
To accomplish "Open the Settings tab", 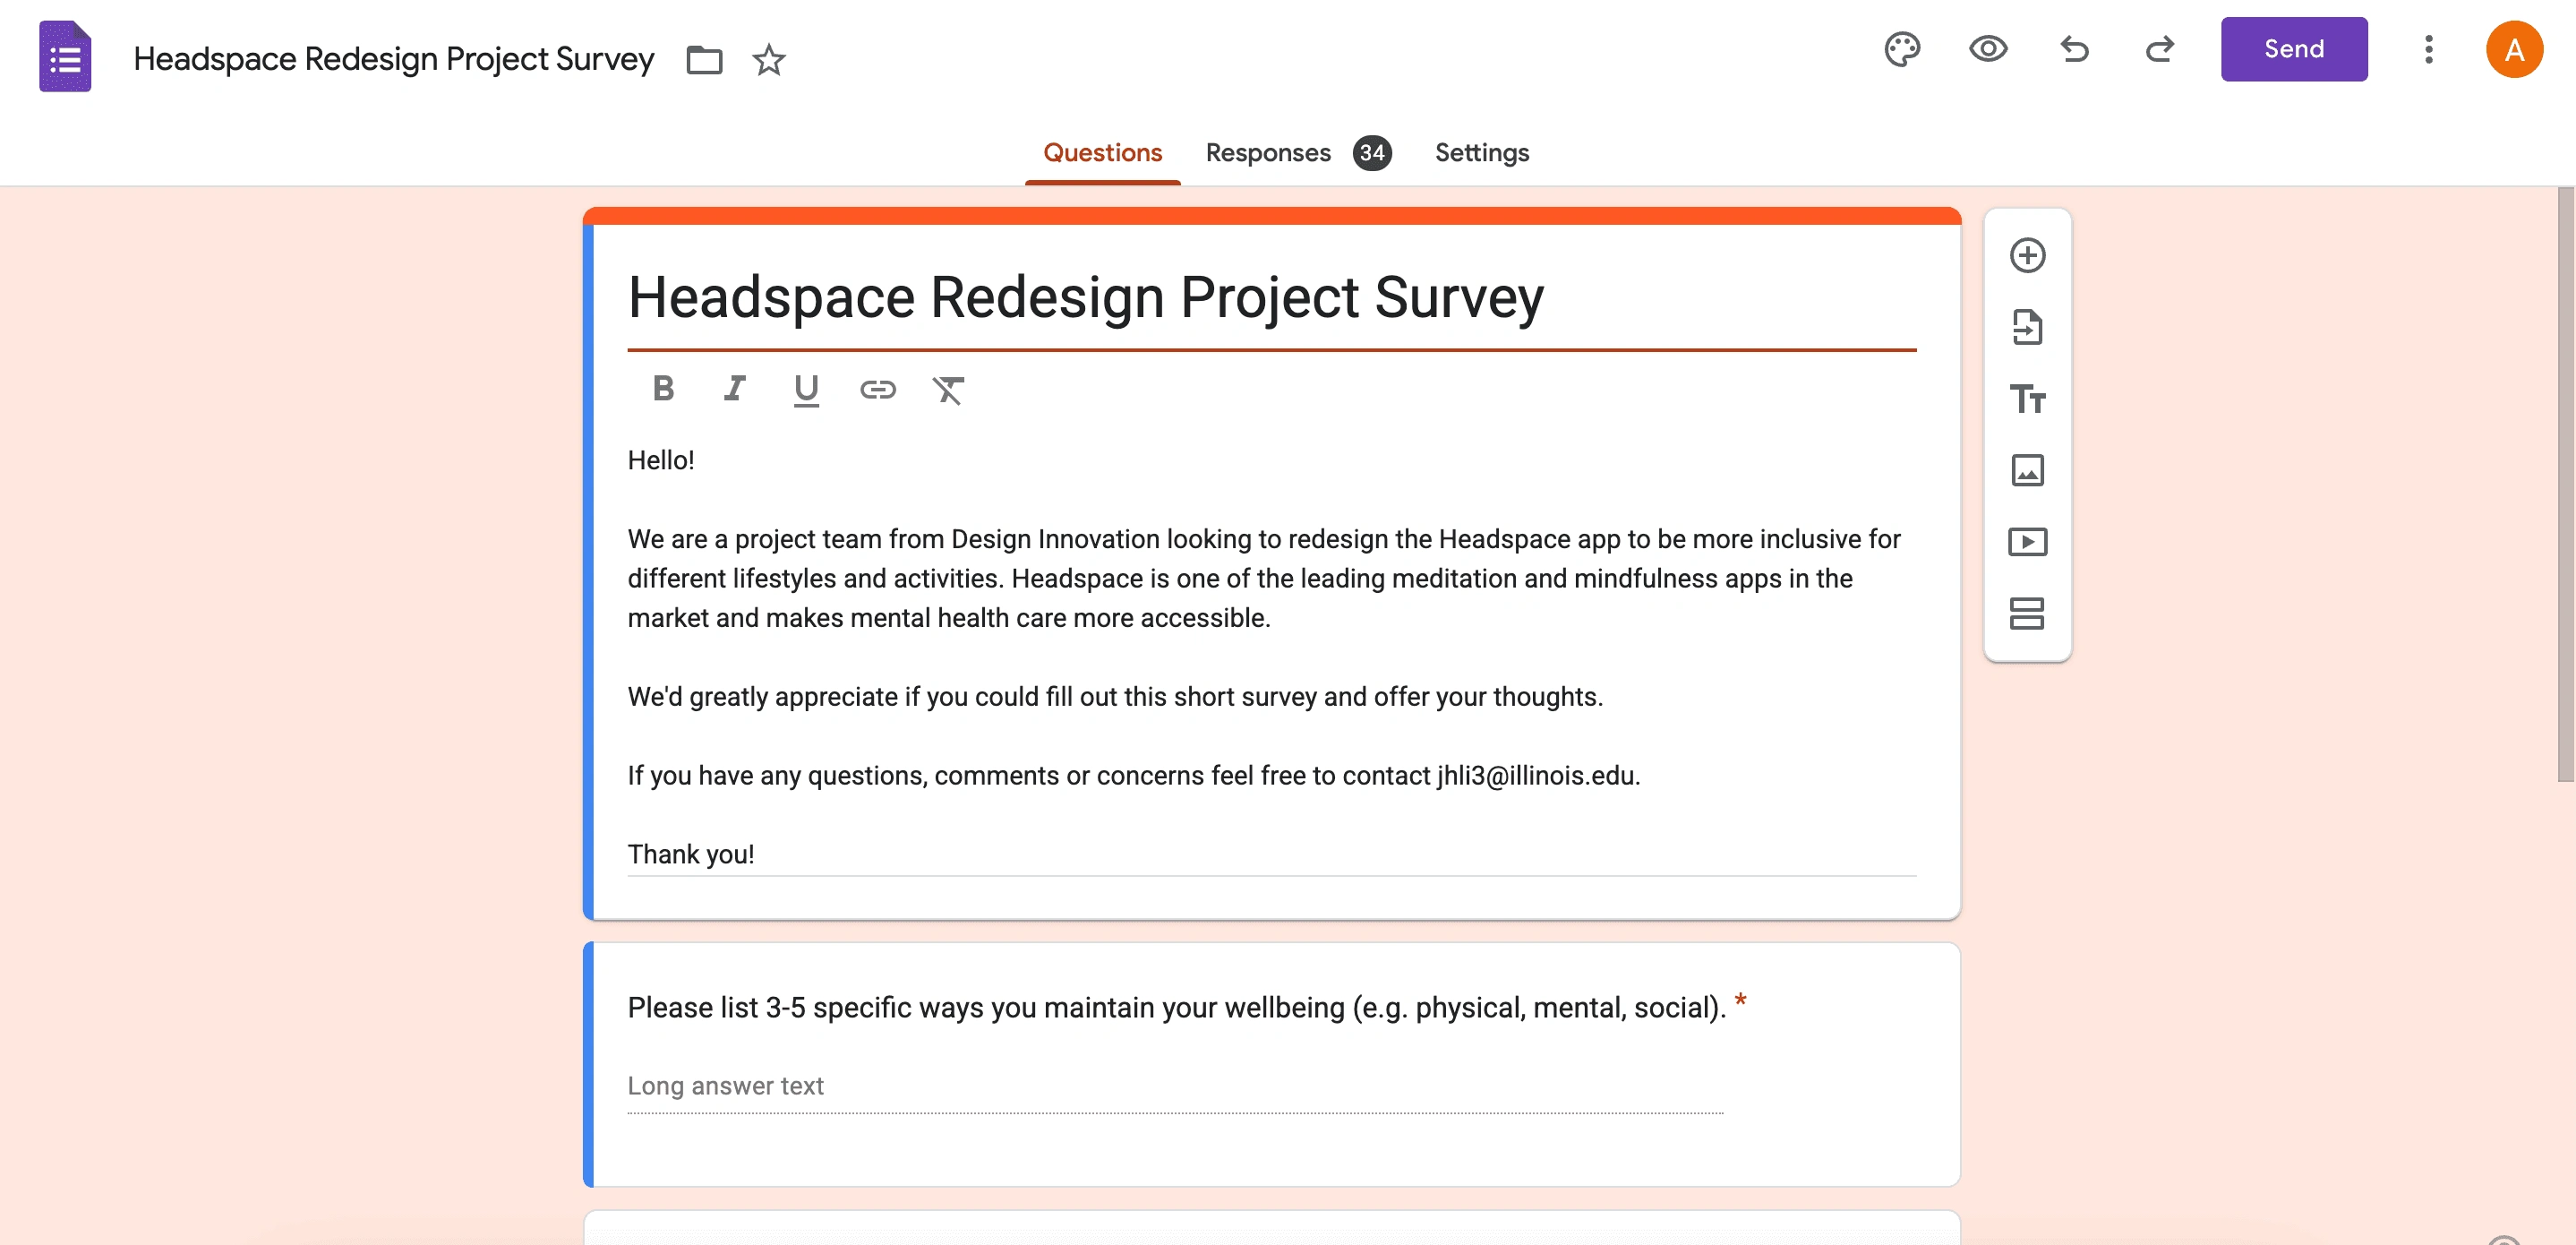I will coord(1481,153).
